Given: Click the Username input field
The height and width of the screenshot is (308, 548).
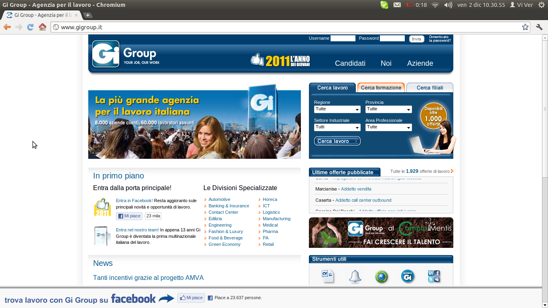Looking at the screenshot, I should (343, 38).
